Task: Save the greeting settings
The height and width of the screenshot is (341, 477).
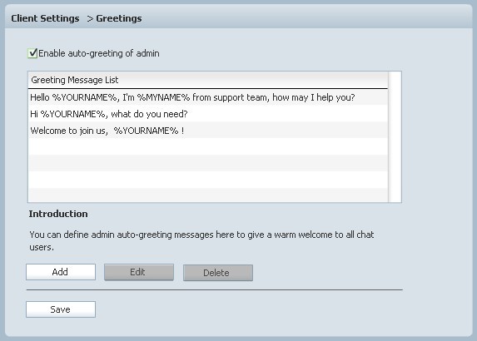Action: tap(61, 309)
